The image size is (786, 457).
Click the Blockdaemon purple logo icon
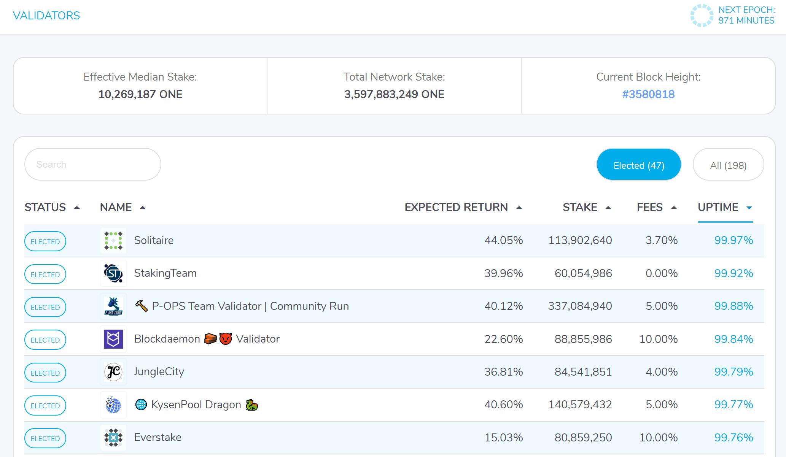click(x=113, y=339)
